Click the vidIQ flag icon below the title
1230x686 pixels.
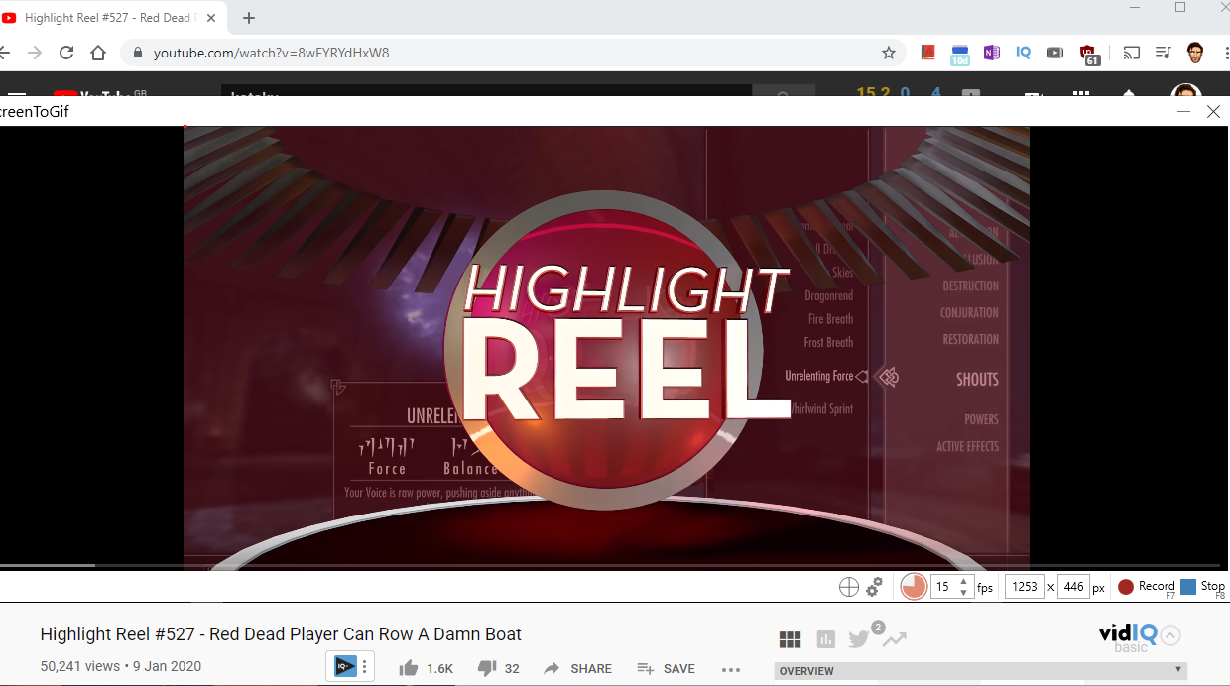coord(345,666)
